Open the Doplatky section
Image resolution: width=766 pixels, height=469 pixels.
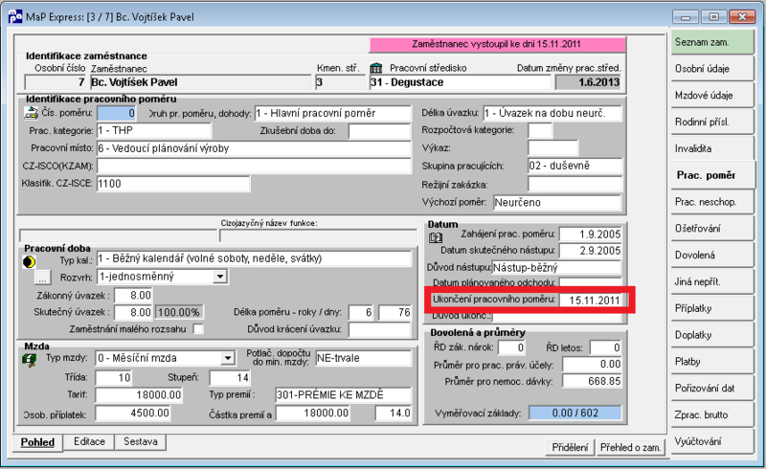[x=712, y=335]
